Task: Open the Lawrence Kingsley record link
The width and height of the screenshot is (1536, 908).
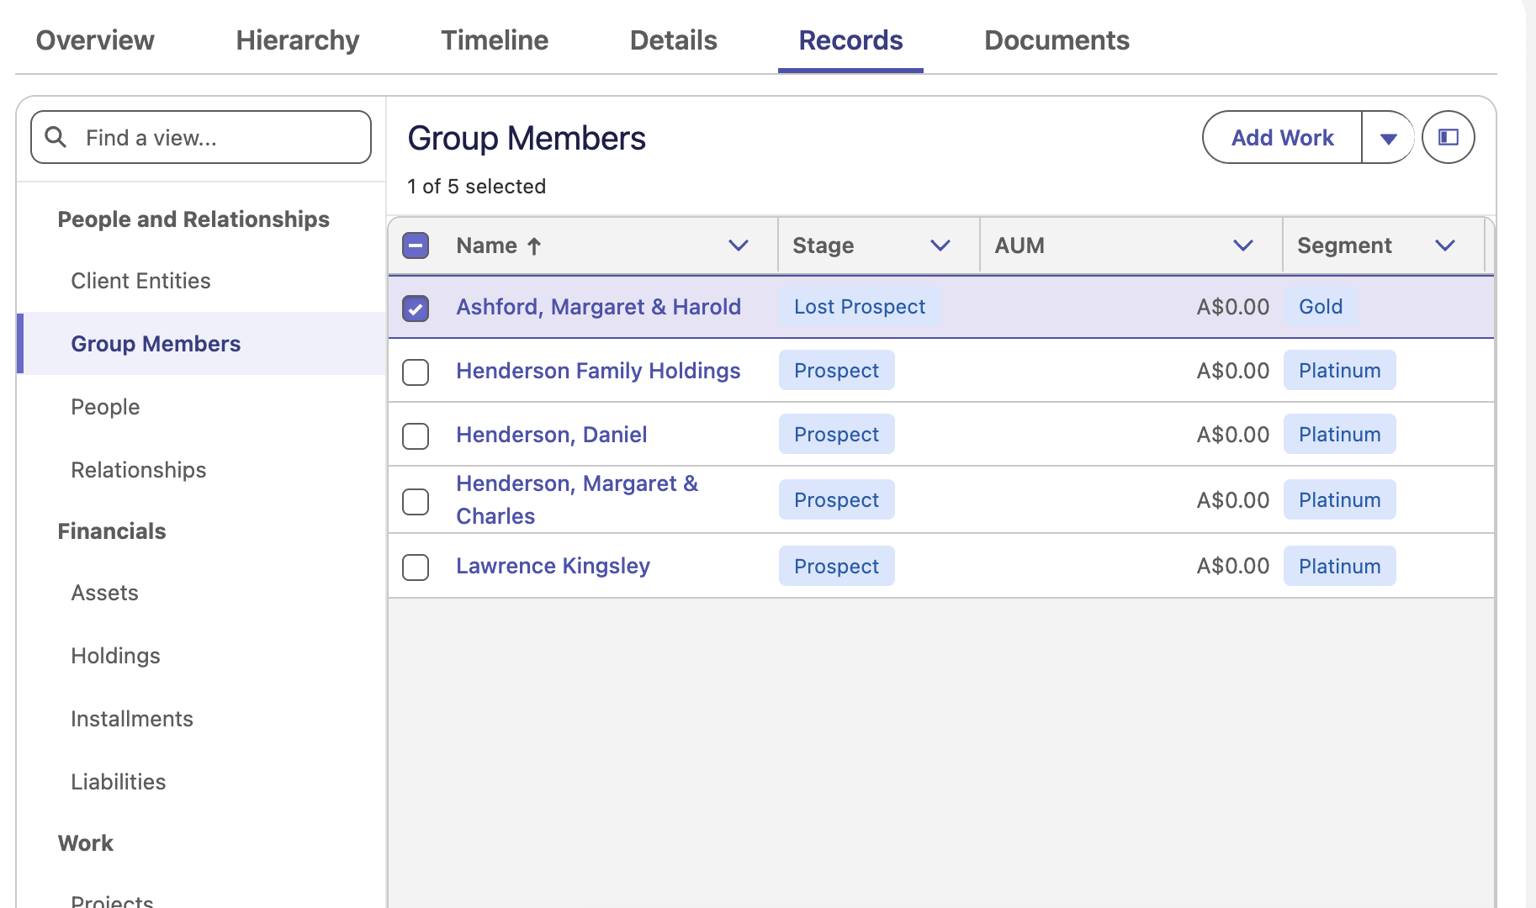Action: 553,566
